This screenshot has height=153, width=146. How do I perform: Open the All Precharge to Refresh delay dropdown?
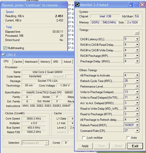pos(137,120)
